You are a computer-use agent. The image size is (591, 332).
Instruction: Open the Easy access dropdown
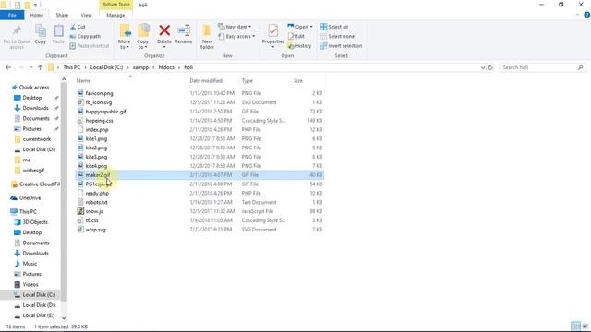236,37
